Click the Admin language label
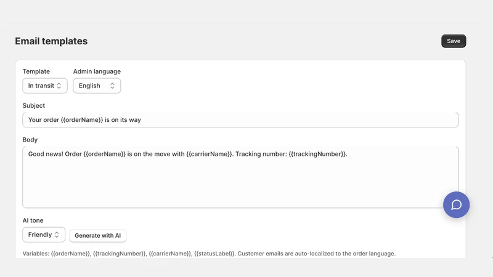 [97, 71]
